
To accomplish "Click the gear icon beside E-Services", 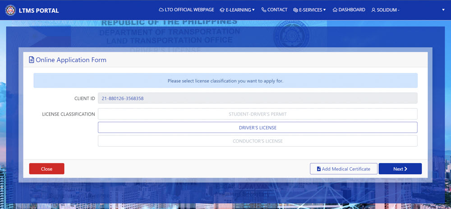I will click(295, 10).
